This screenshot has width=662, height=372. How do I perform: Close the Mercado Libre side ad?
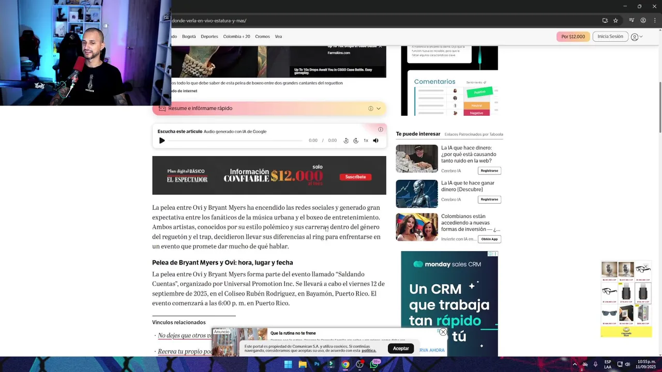coord(645,267)
